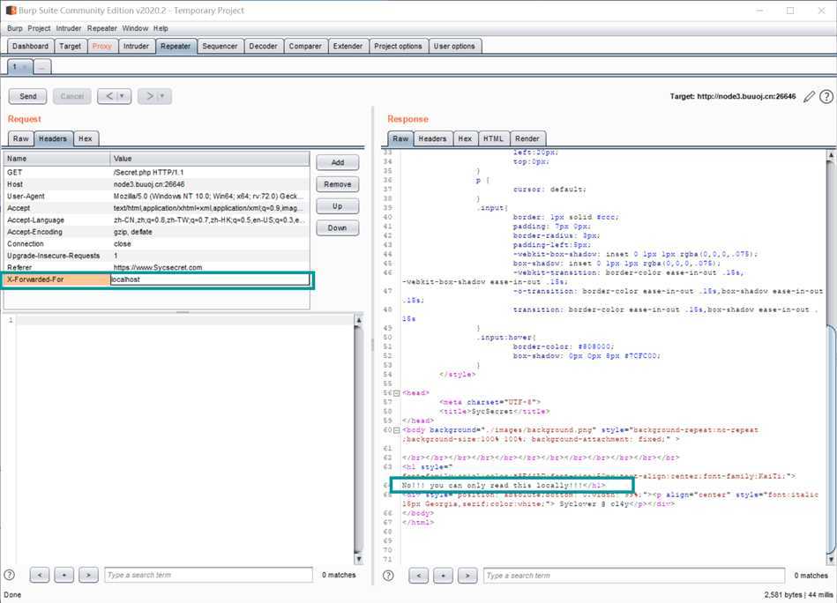The height and width of the screenshot is (603, 837).
Task: Click the Burp Suite logo in title bar
Action: (11, 11)
